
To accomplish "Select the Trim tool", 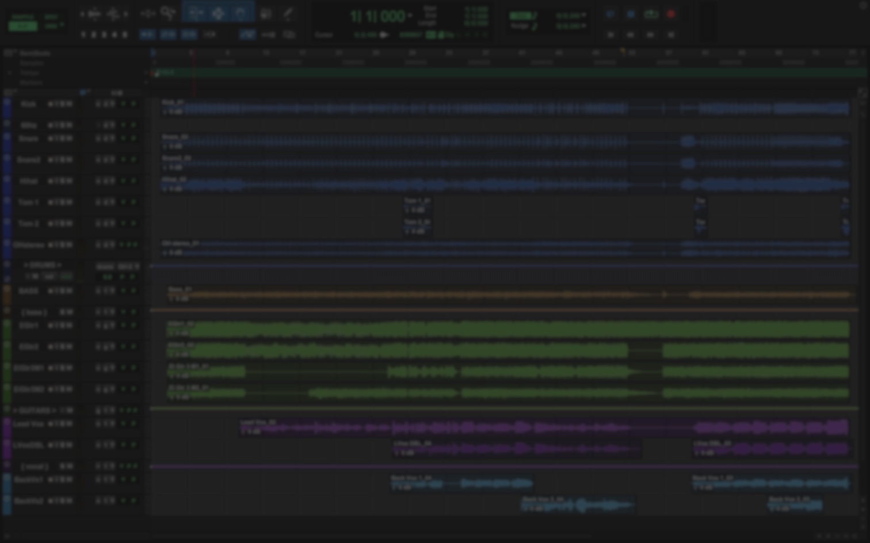I will pos(196,13).
